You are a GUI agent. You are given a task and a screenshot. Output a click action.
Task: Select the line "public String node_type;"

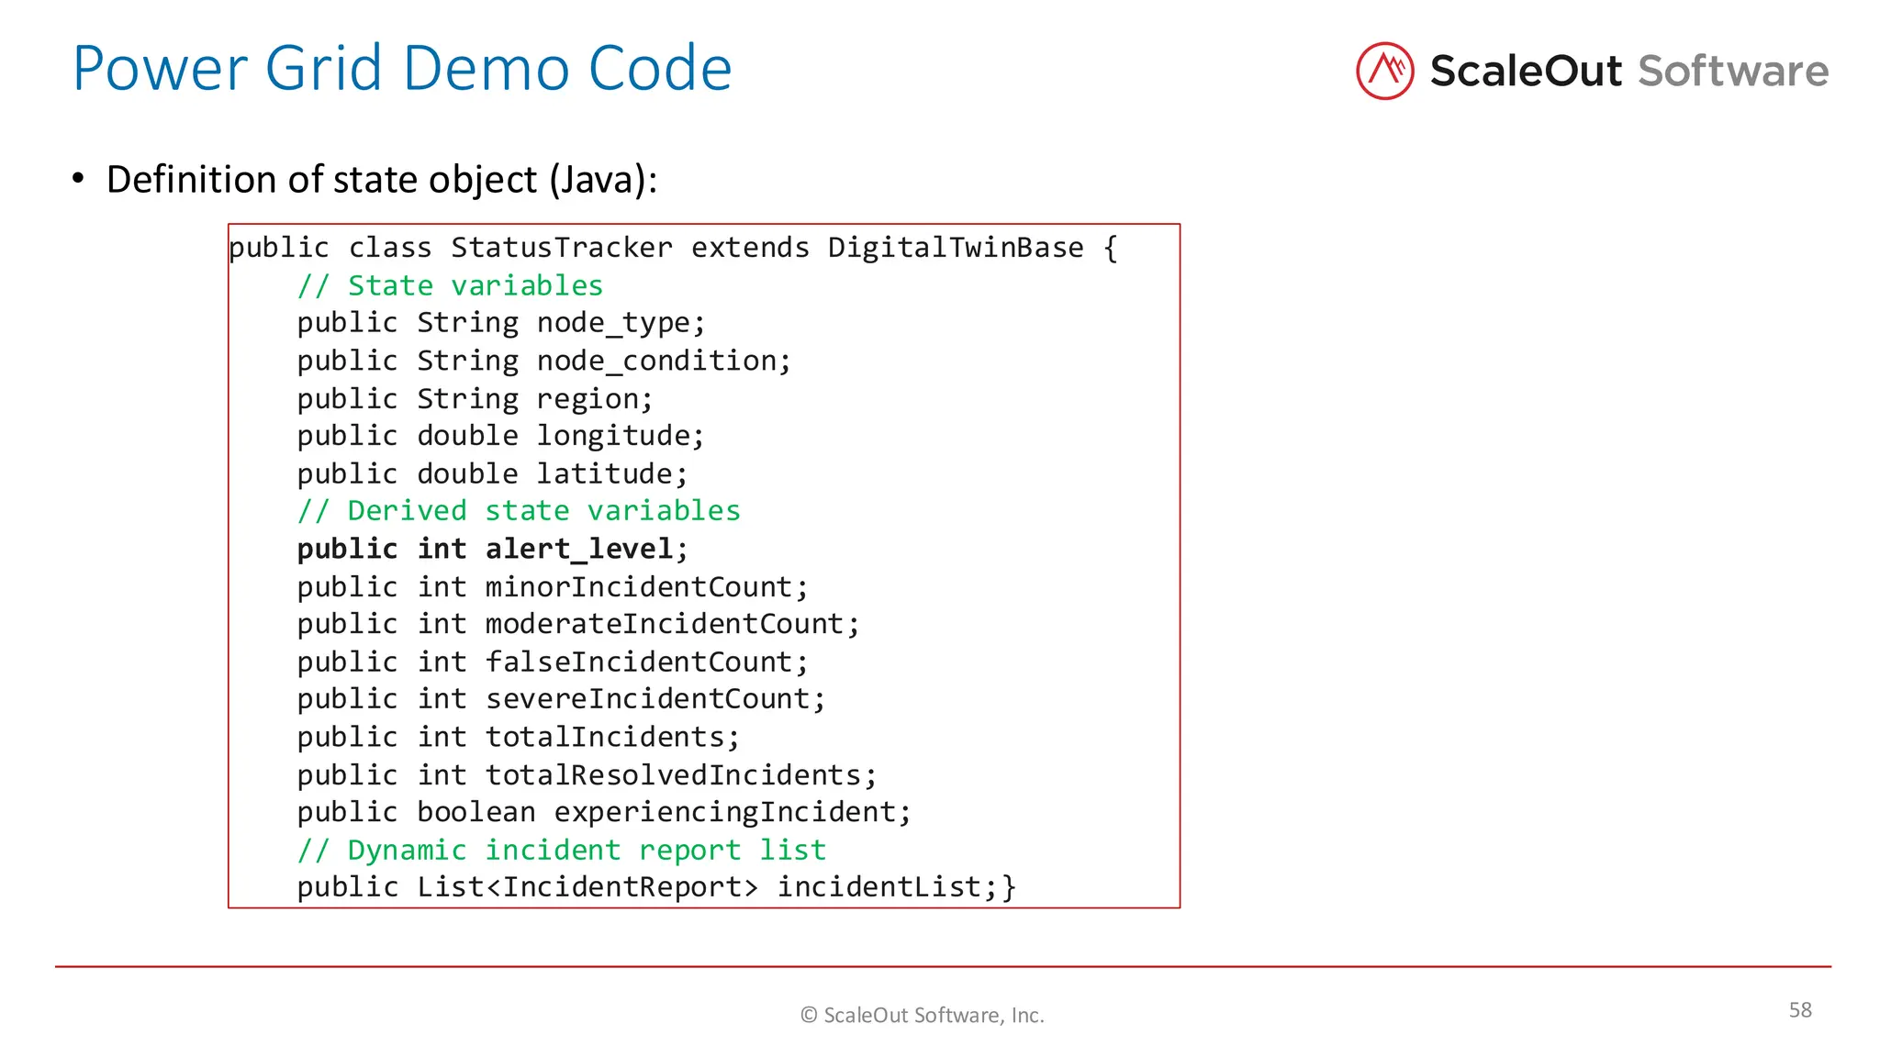[x=501, y=324]
